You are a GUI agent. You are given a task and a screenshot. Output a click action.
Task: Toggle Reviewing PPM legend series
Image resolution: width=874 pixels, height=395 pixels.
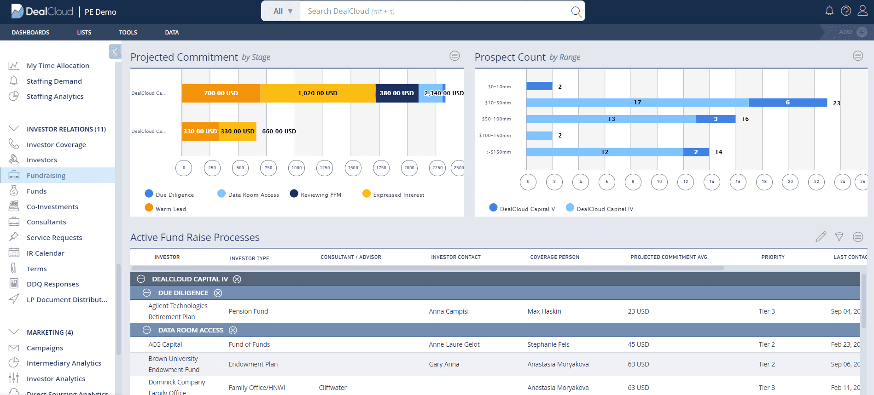(x=315, y=195)
